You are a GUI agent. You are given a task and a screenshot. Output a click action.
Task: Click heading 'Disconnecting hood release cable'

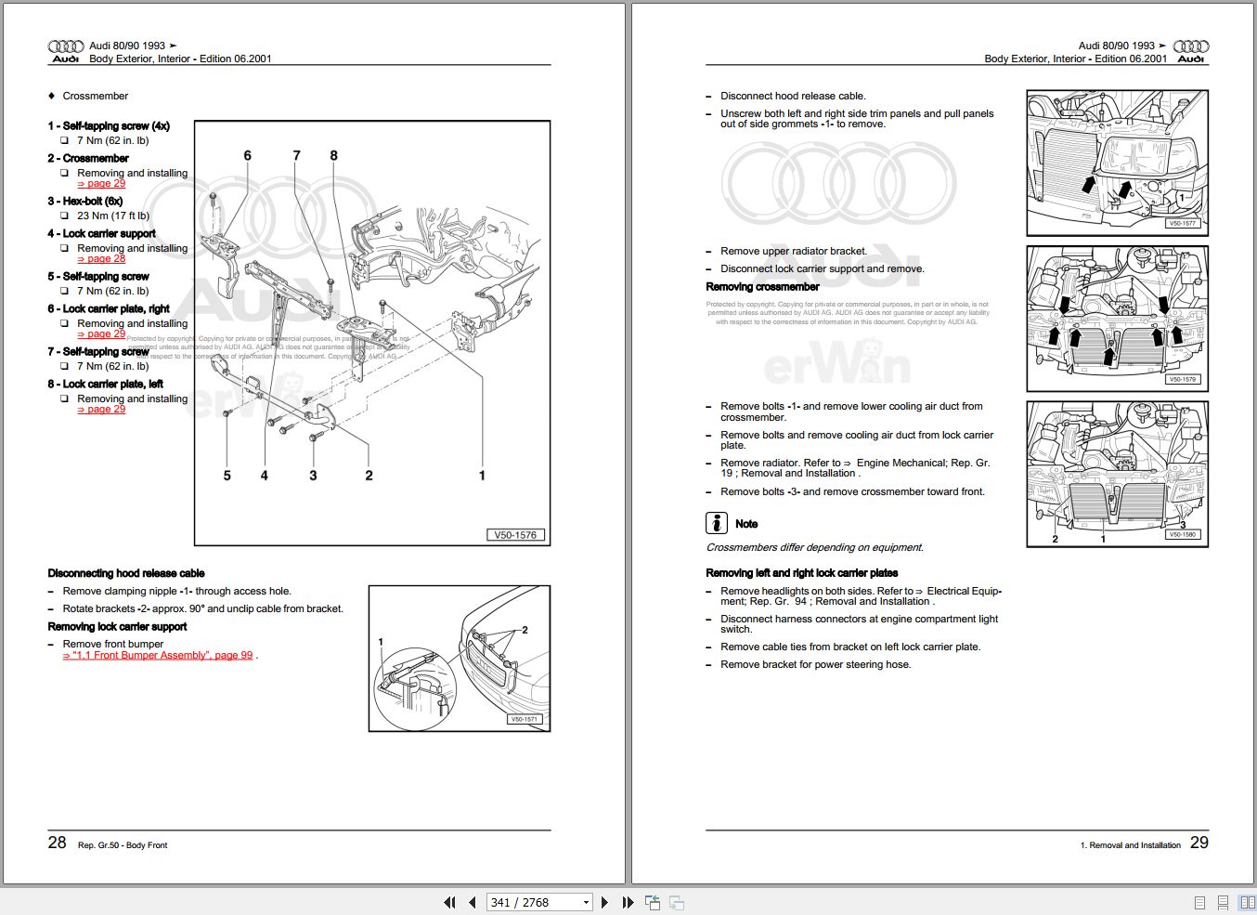pyautogui.click(x=126, y=573)
